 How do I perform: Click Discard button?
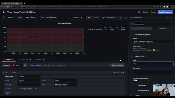(153, 12)
